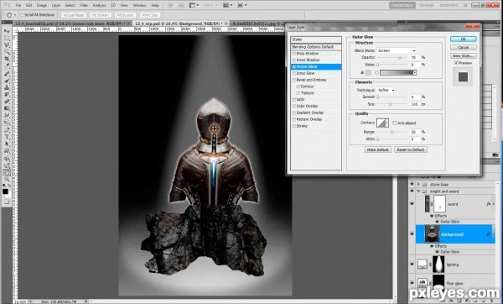
Task: Enable the Drop Shadow style checkbox
Action: (294, 54)
